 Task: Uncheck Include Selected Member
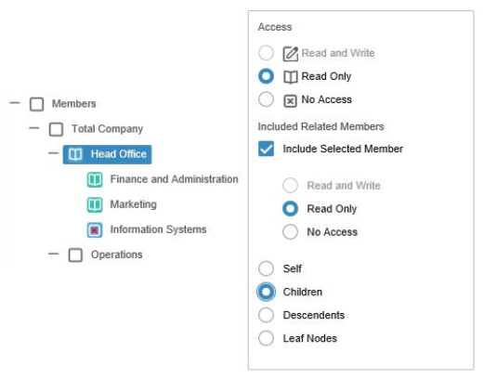click(x=266, y=149)
